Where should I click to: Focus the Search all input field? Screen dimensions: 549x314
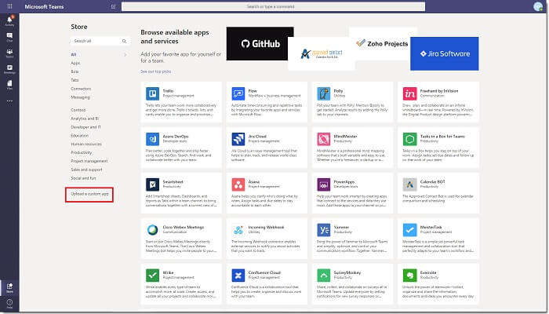point(100,41)
